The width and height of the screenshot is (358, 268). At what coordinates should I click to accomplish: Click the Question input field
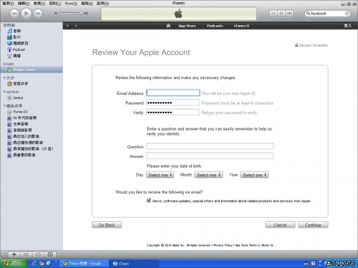coord(210,146)
